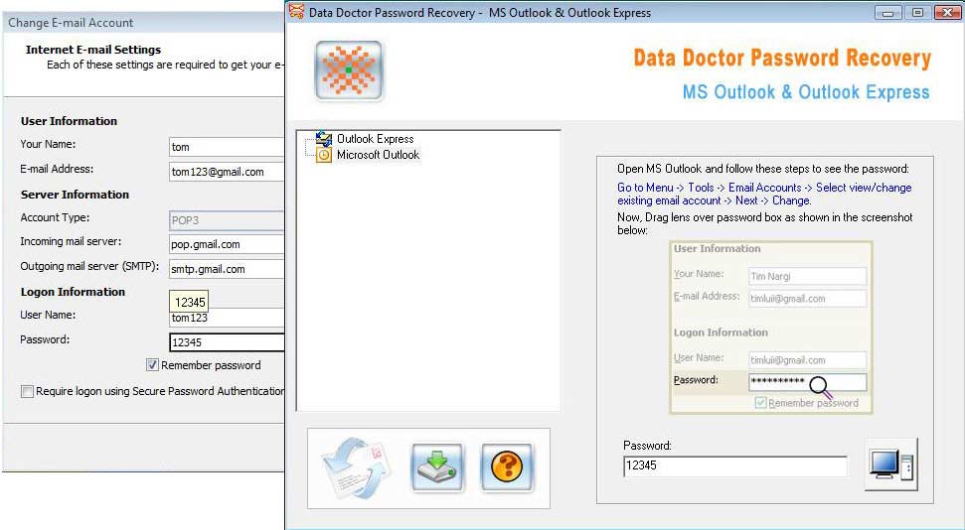965x530 pixels.
Task: Click the save to disk icon button
Action: [437, 467]
